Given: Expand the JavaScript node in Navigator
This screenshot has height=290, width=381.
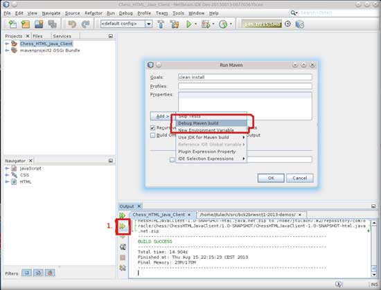Looking at the screenshot, I should [7, 168].
